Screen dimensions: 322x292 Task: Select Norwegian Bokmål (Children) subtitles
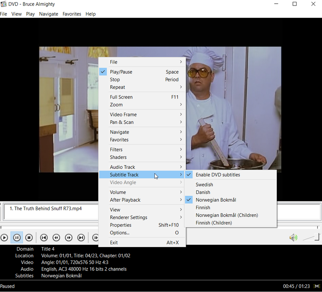pyautogui.click(x=231, y=215)
